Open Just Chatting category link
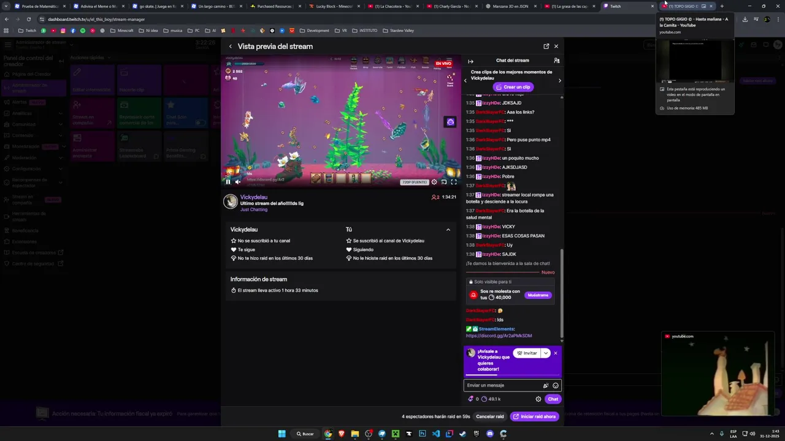 (254, 209)
